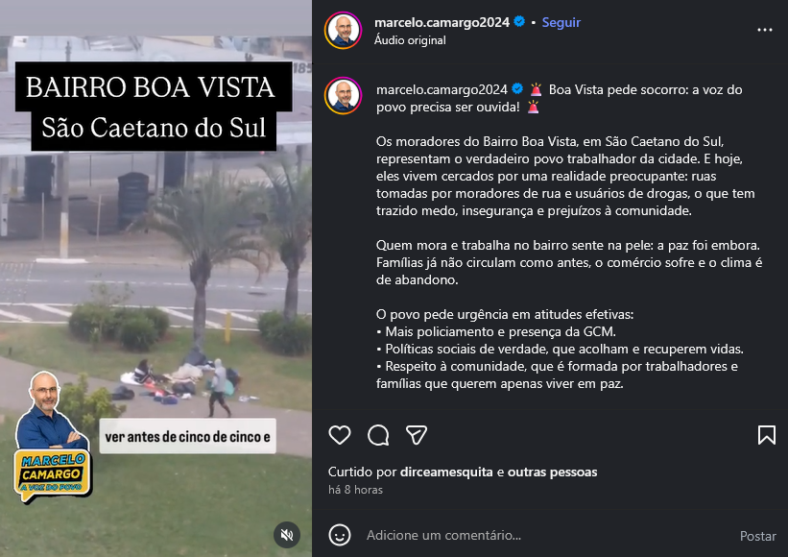
Task: Unmute the video sound icon
Action: coord(287,534)
